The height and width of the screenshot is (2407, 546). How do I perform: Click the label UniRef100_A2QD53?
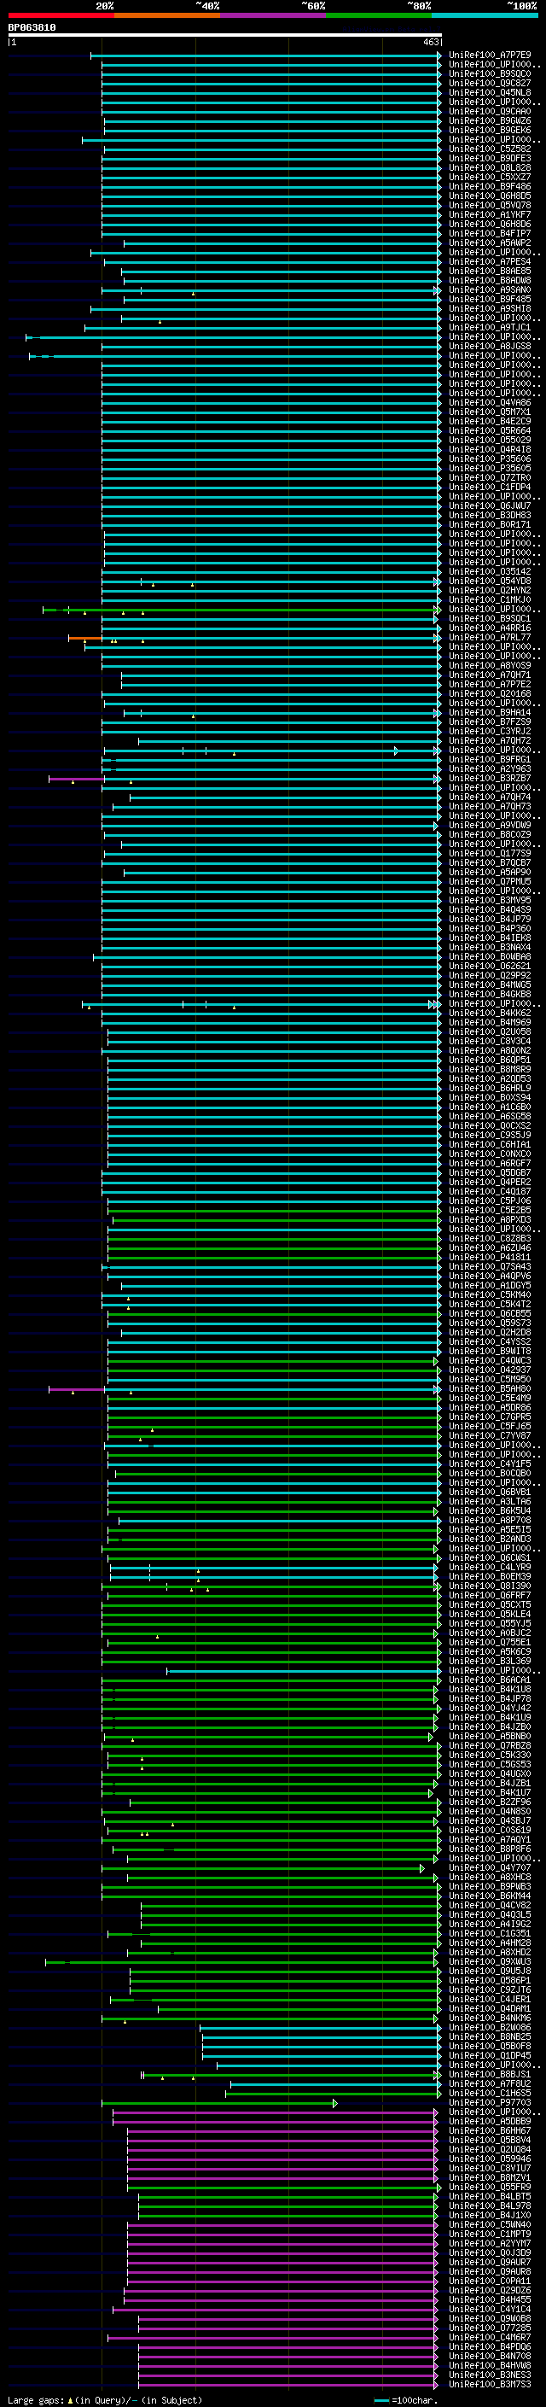point(490,1079)
